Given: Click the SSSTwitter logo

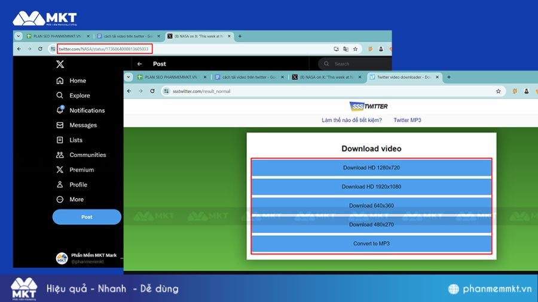Looking at the screenshot, I should tap(368, 106).
